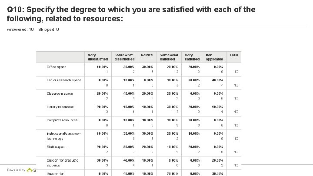Select the 'Classroom space' row label
Image resolution: width=313 pixels, height=176 pixels.
point(60,93)
